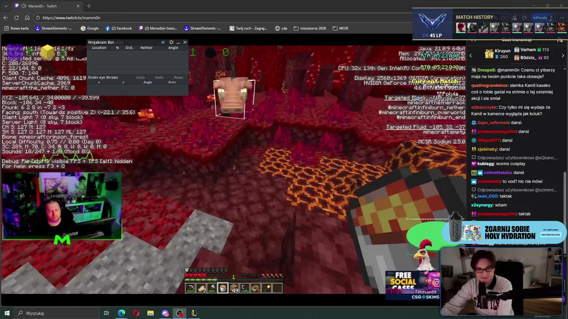Image resolution: width=568 pixels, height=319 pixels.
Task: Click the Ninjabrain Bot refresh icon
Action: pos(163,43)
